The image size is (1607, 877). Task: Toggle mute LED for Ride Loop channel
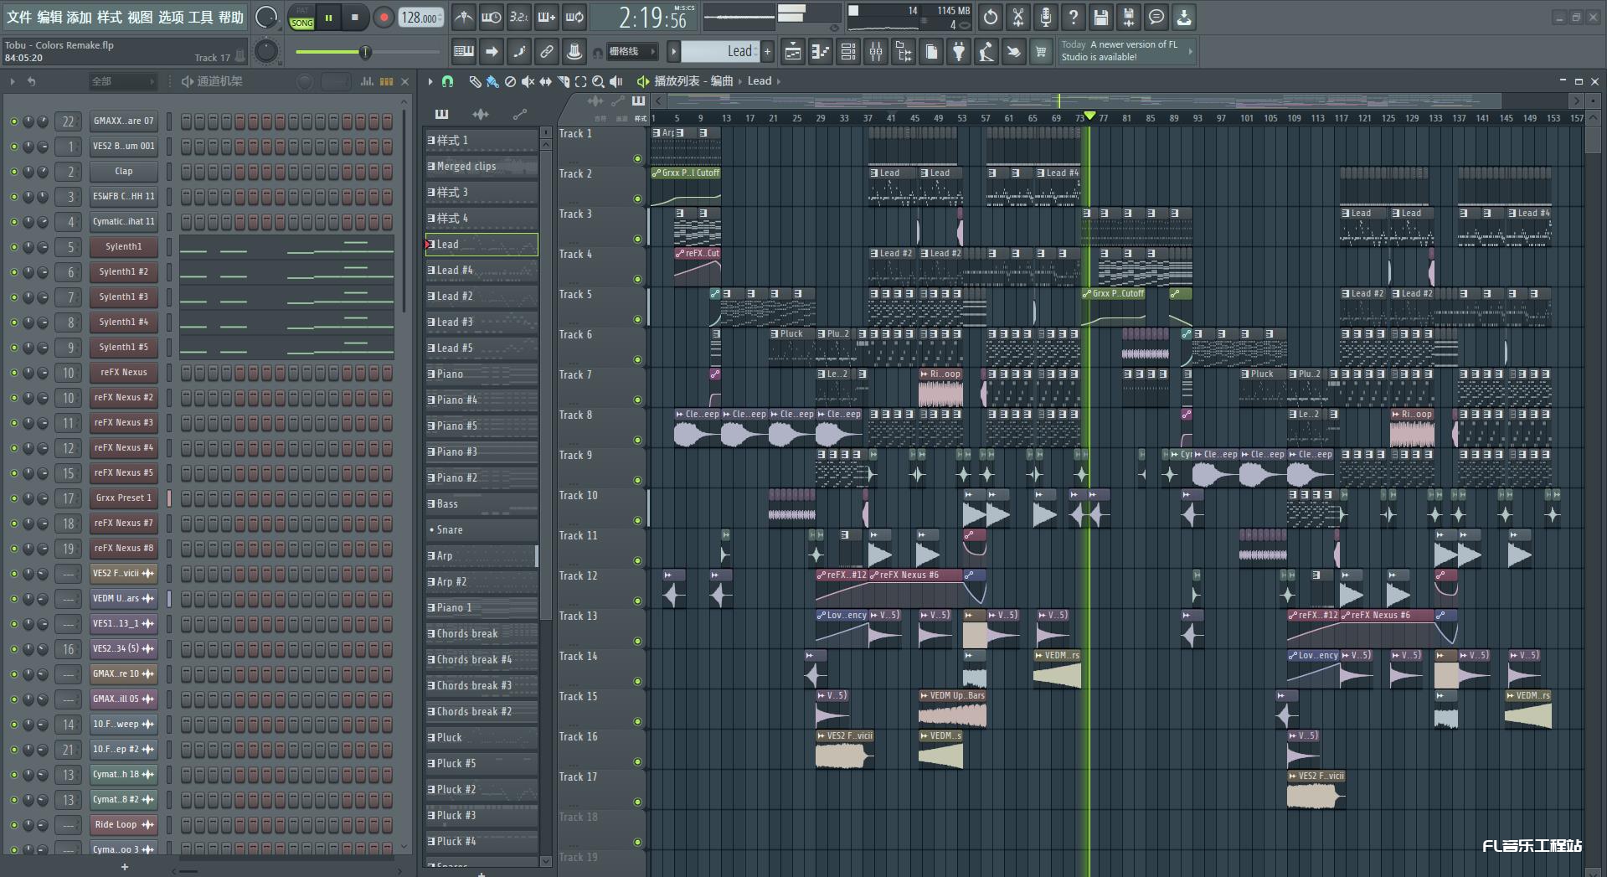[x=13, y=825]
